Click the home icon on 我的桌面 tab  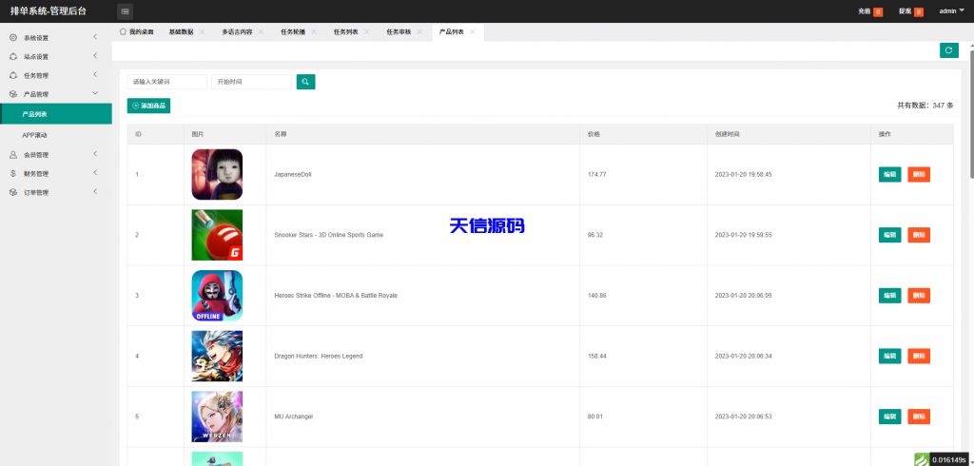[x=124, y=31]
